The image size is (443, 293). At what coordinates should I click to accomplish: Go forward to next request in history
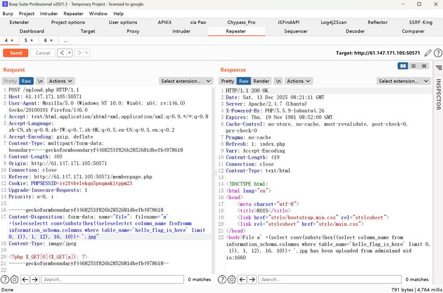(x=79, y=53)
